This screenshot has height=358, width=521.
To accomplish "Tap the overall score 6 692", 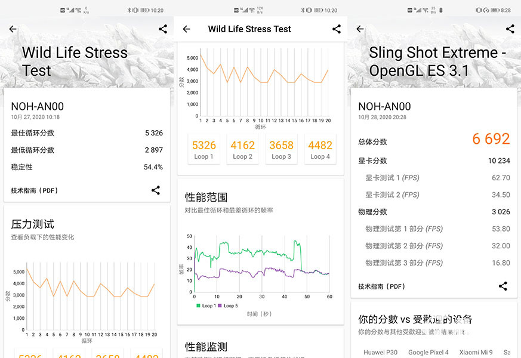I will click(491, 139).
